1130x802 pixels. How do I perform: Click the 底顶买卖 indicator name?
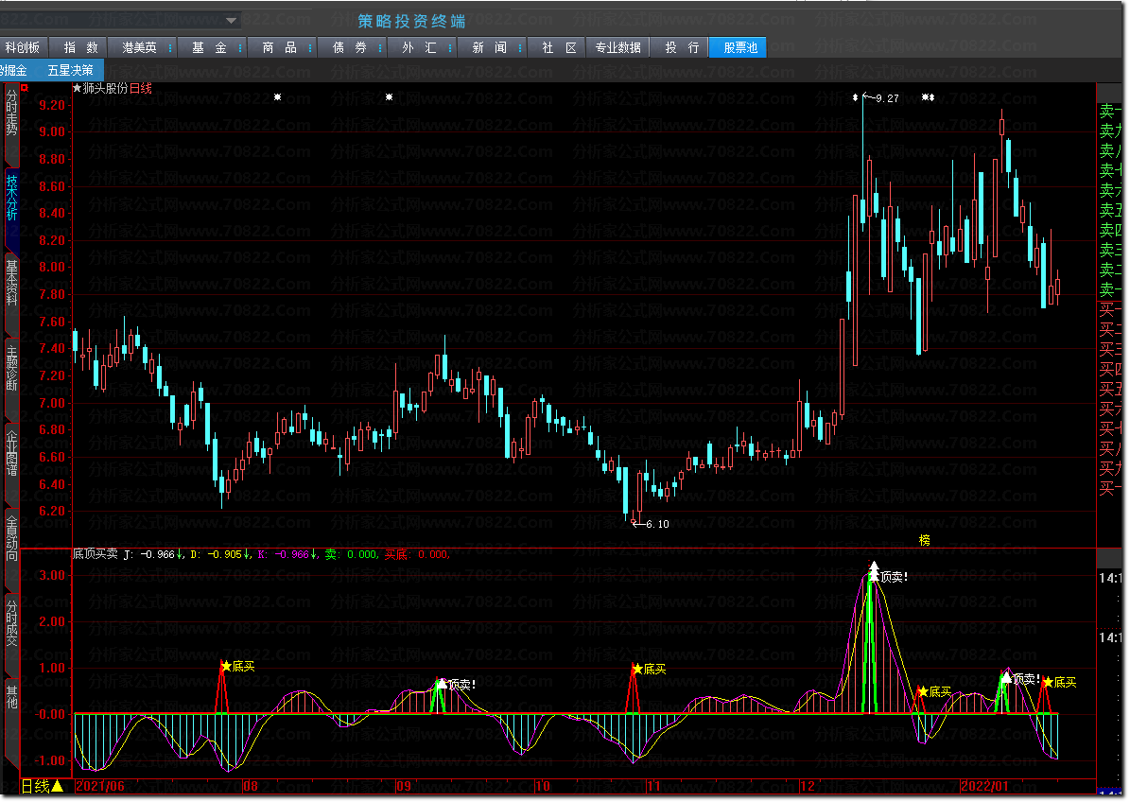coord(96,554)
